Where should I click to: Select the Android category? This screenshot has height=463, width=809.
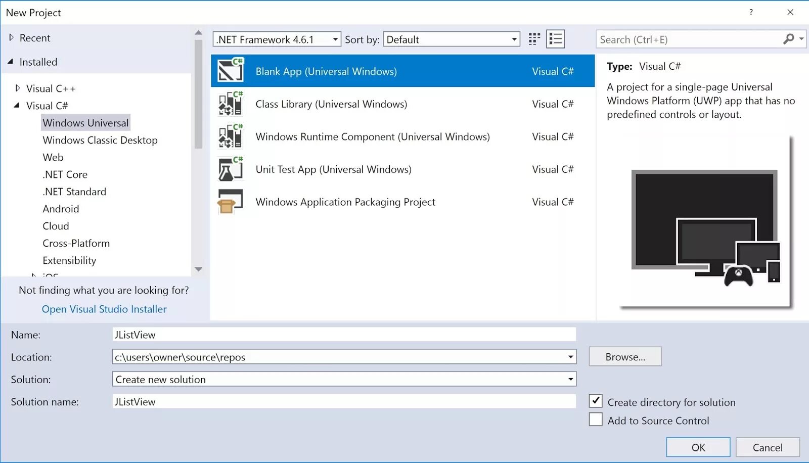61,209
